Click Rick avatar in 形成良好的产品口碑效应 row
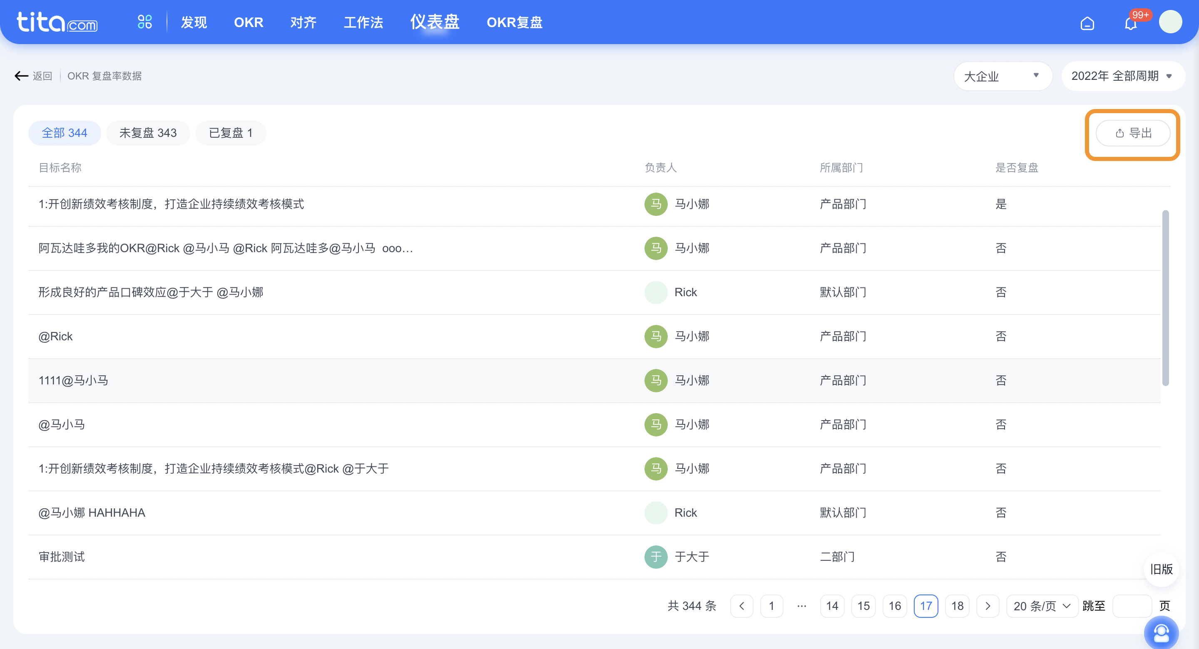The image size is (1199, 649). click(656, 292)
